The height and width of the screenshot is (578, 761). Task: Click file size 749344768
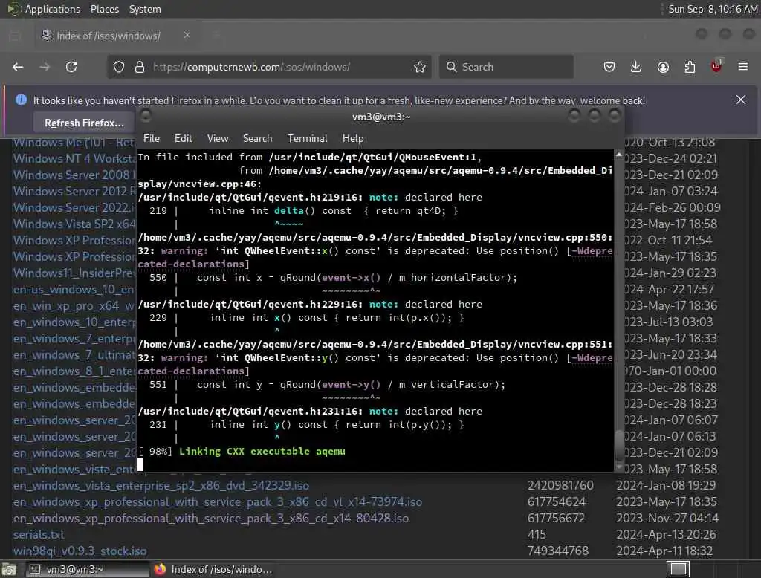click(557, 551)
